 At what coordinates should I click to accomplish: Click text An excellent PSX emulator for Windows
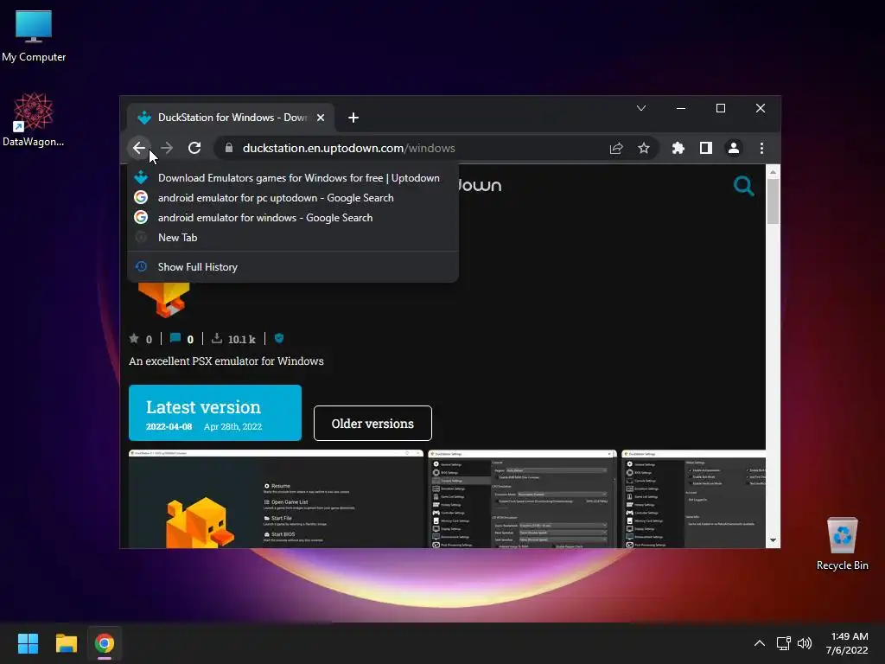pos(226,361)
